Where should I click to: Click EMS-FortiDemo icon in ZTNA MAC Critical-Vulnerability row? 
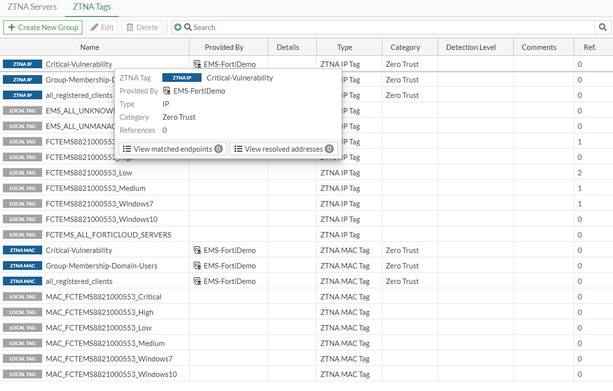[197, 250]
